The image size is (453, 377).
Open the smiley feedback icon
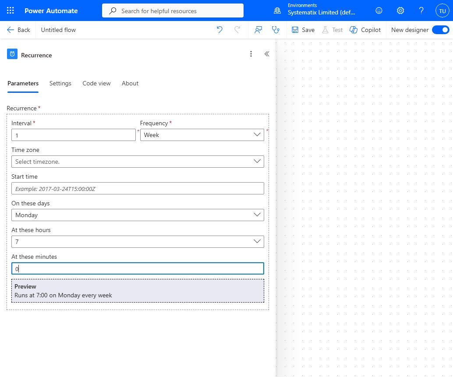pyautogui.click(x=379, y=11)
